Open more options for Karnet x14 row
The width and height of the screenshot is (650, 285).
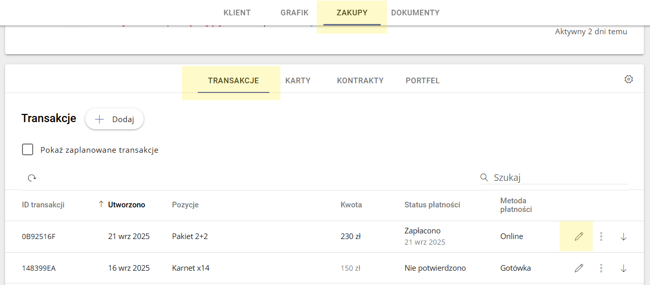[x=601, y=268]
